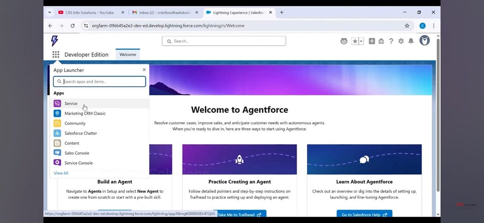Open the Salesforce Chatter app label
Screen dimensions: 484x223
tap(81, 133)
